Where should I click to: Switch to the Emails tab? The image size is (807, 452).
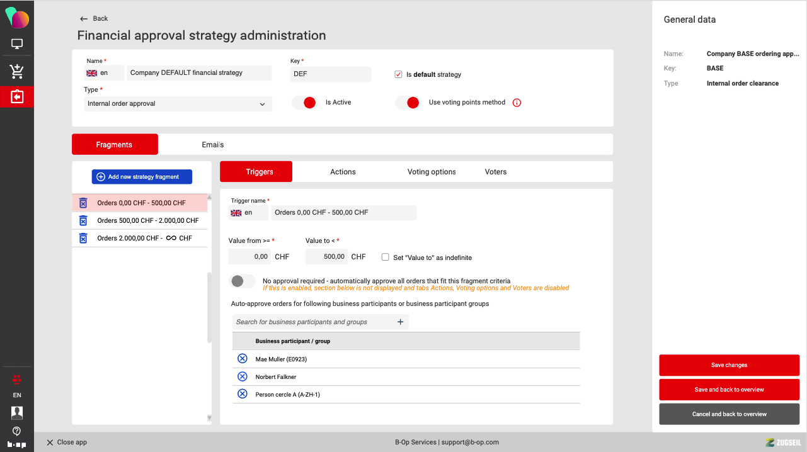point(213,145)
